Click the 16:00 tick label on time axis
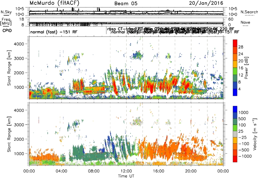 [x=158, y=171]
